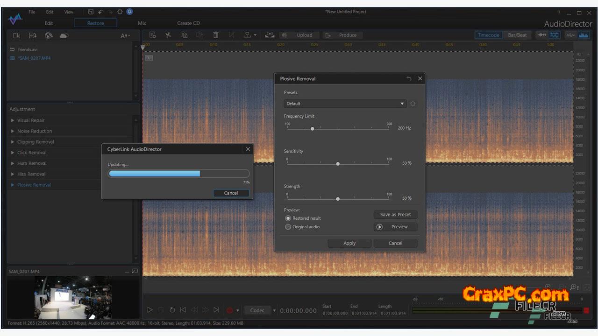Click the Sensitivity slider handle
The image size is (598, 336).
coord(338,164)
